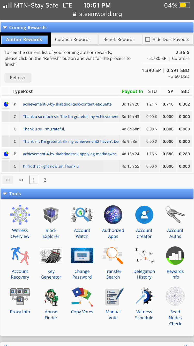Click the Copy Votes label
The height and width of the screenshot is (346, 194).
(x=82, y=312)
